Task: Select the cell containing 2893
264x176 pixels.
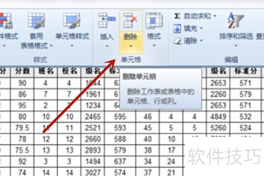Action: pos(92,150)
